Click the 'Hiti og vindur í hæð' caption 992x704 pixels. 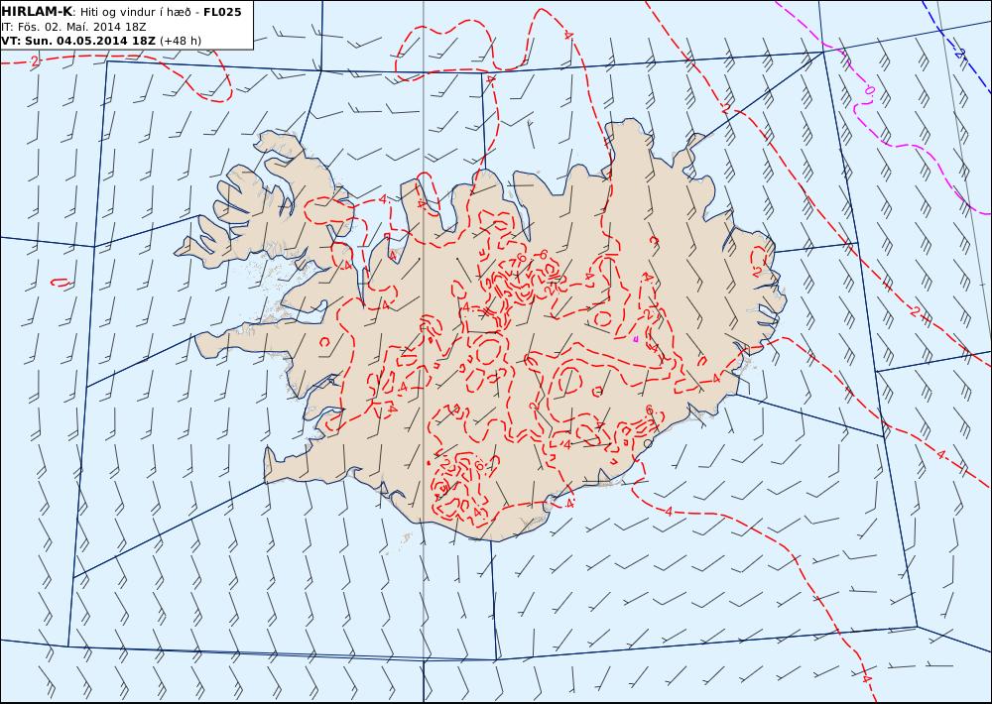tap(135, 12)
